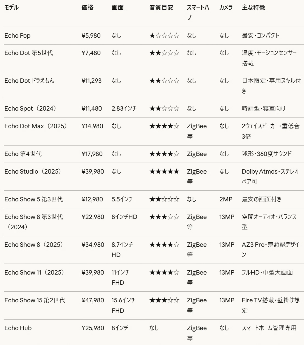Click the モデル column header
The height and width of the screenshot is (345, 304).
pyautogui.click(x=12, y=8)
